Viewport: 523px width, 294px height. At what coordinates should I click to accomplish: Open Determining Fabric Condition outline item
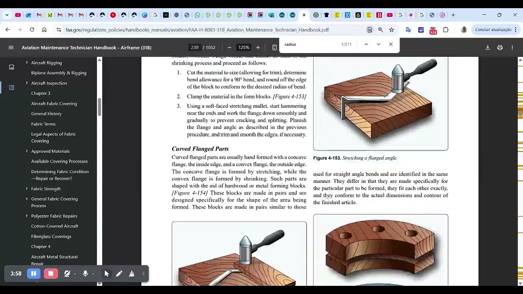tap(60, 175)
